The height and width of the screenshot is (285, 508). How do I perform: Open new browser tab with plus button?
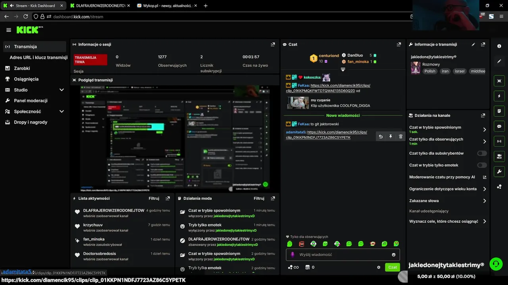pyautogui.click(x=205, y=6)
